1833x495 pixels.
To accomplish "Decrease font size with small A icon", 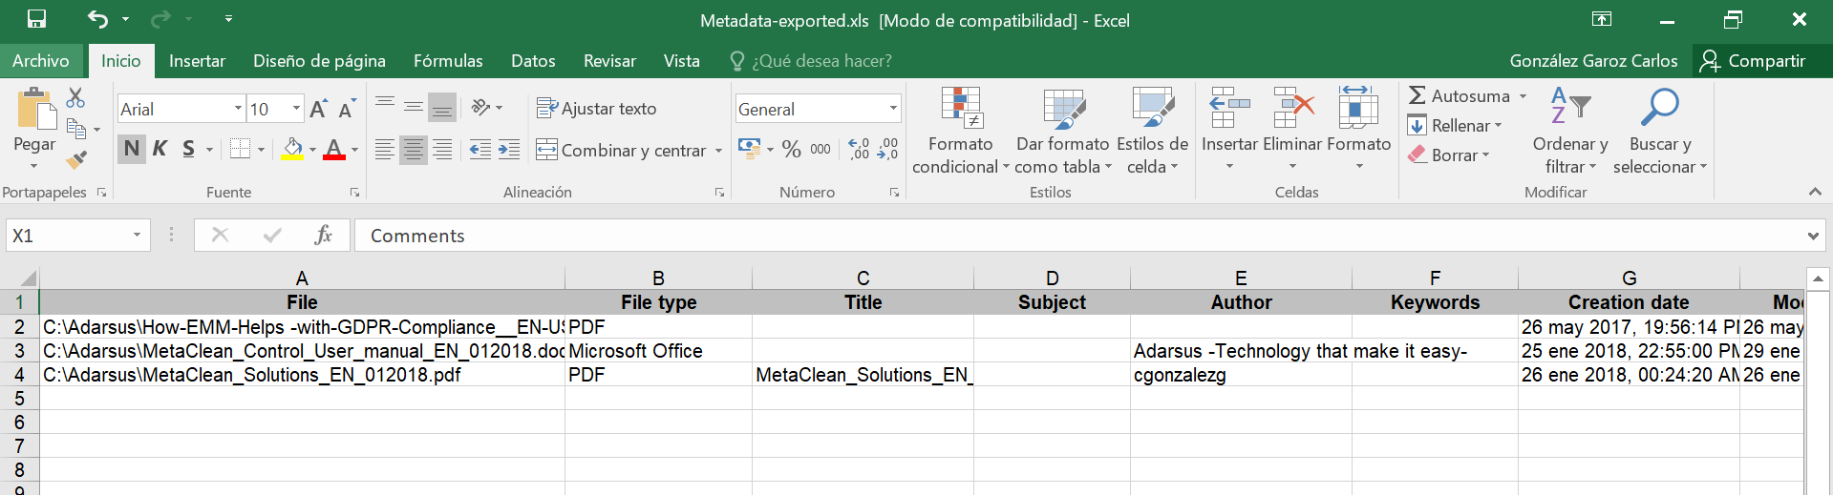I will (x=347, y=109).
